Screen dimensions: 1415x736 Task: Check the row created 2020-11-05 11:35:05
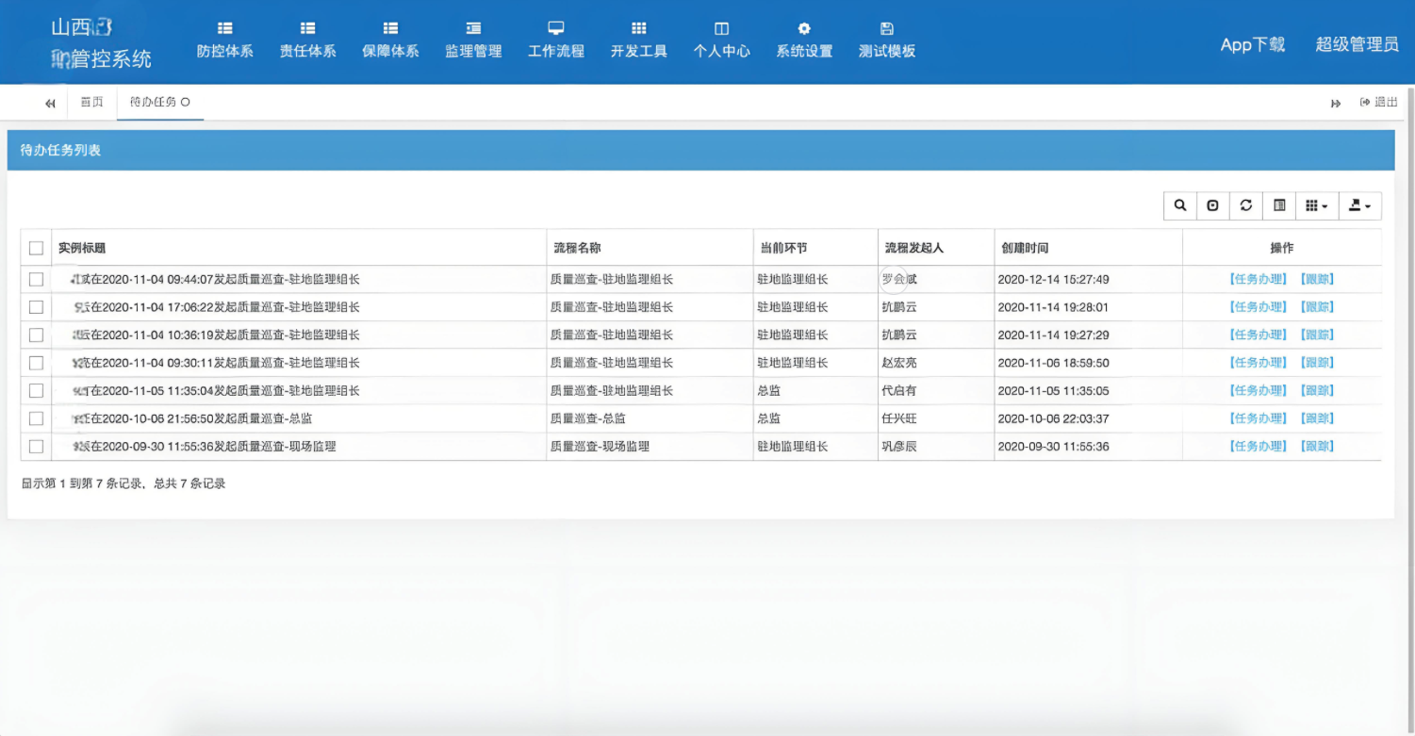(36, 390)
